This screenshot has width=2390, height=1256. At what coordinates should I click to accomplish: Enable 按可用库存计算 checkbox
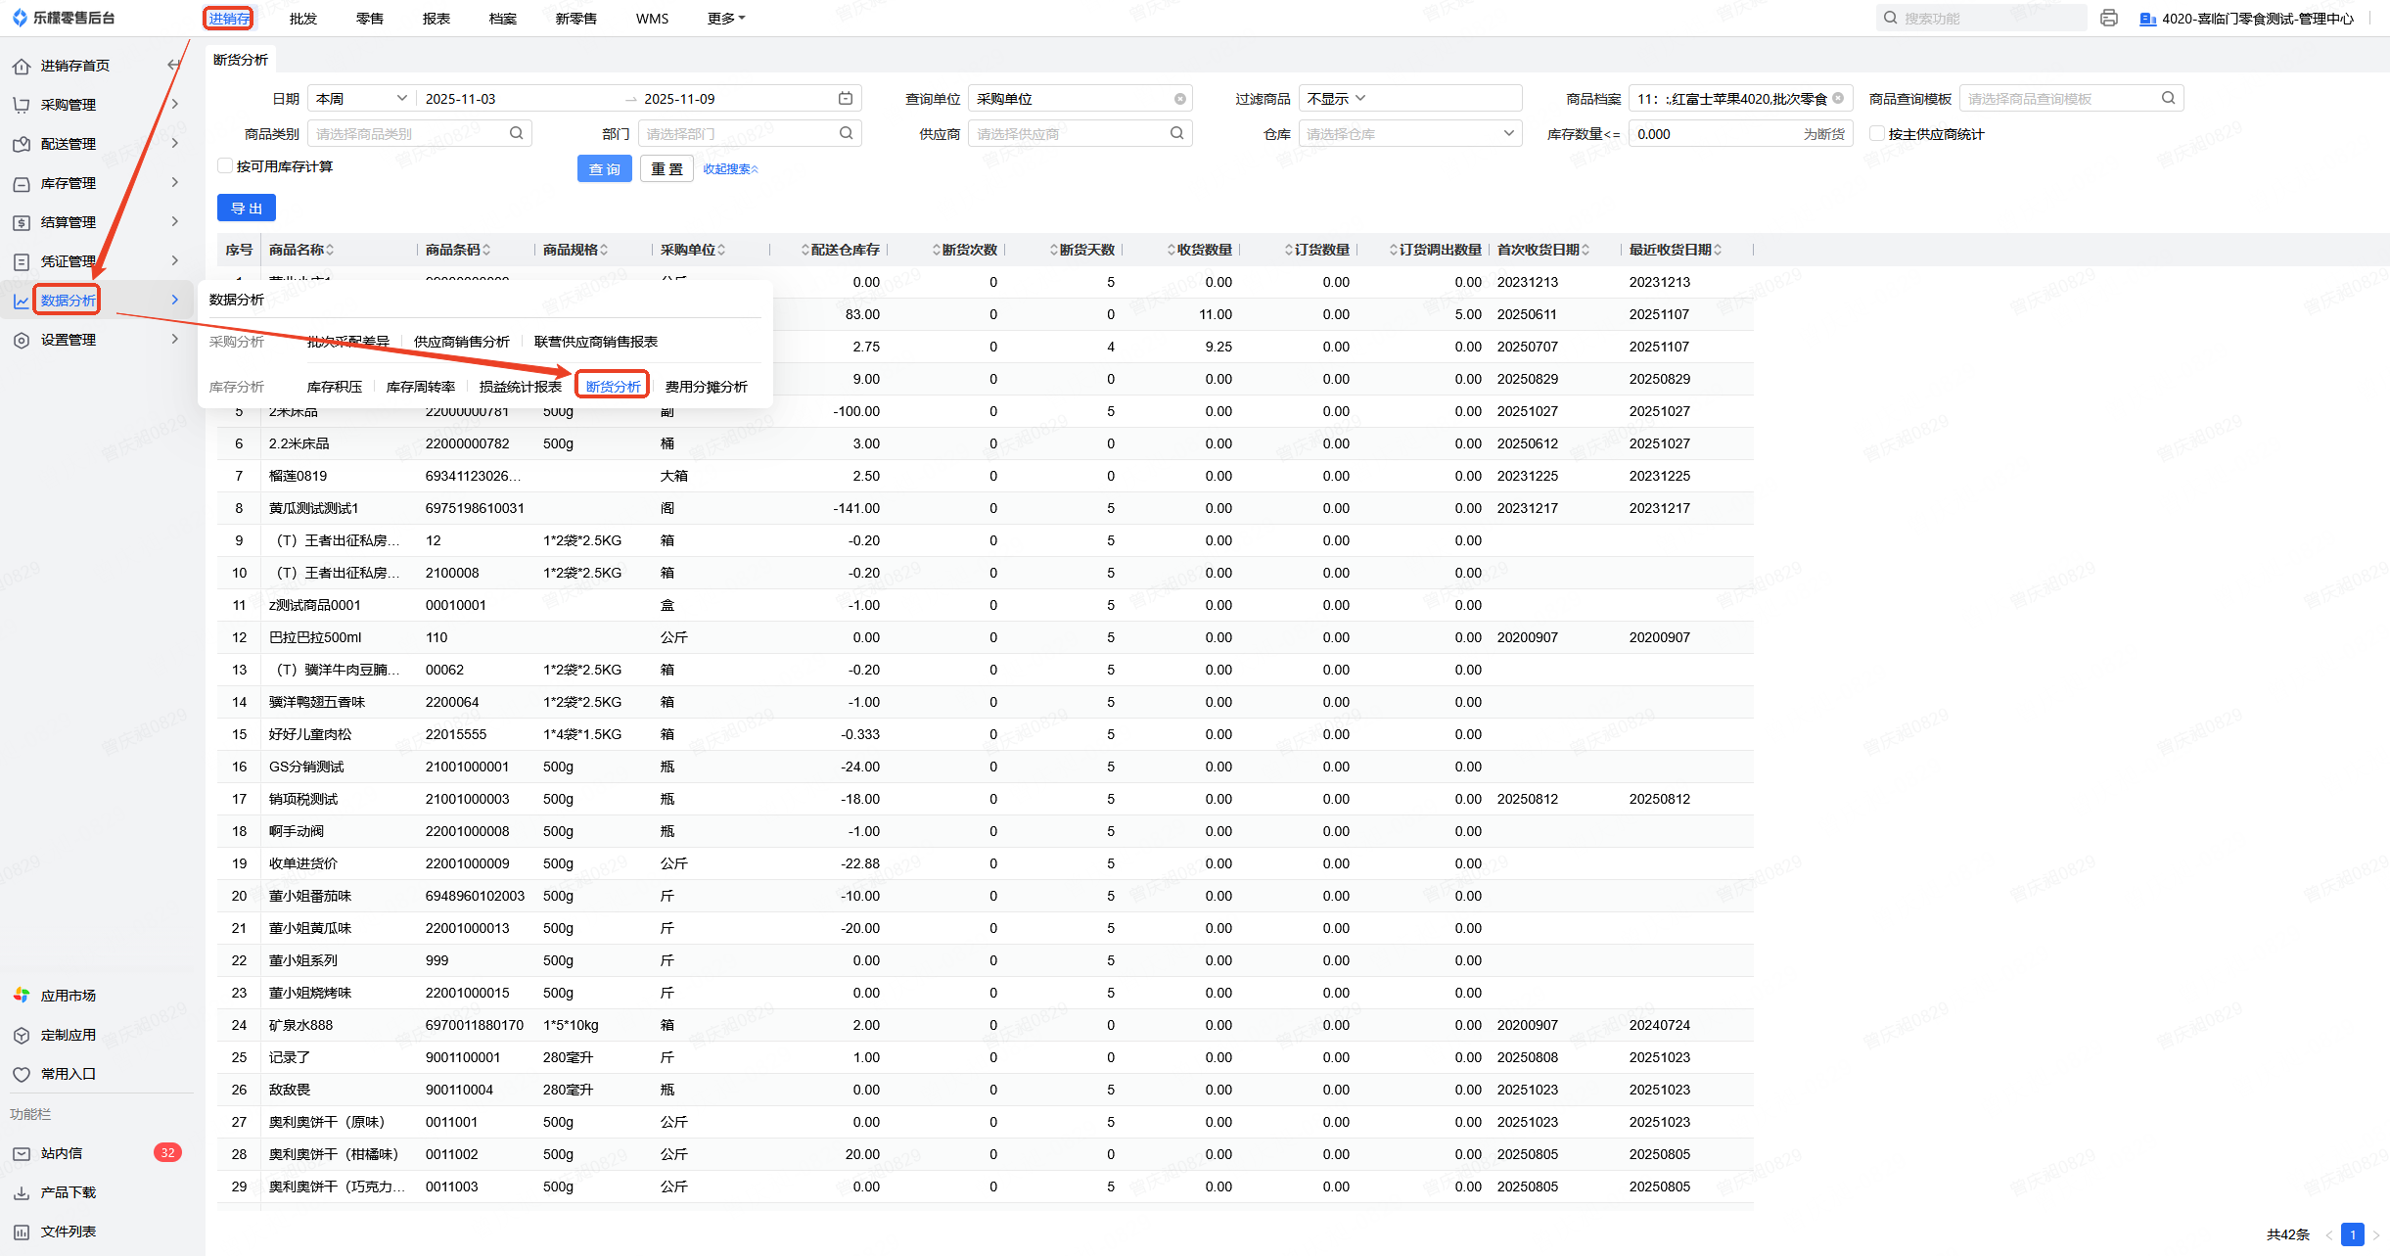[225, 166]
